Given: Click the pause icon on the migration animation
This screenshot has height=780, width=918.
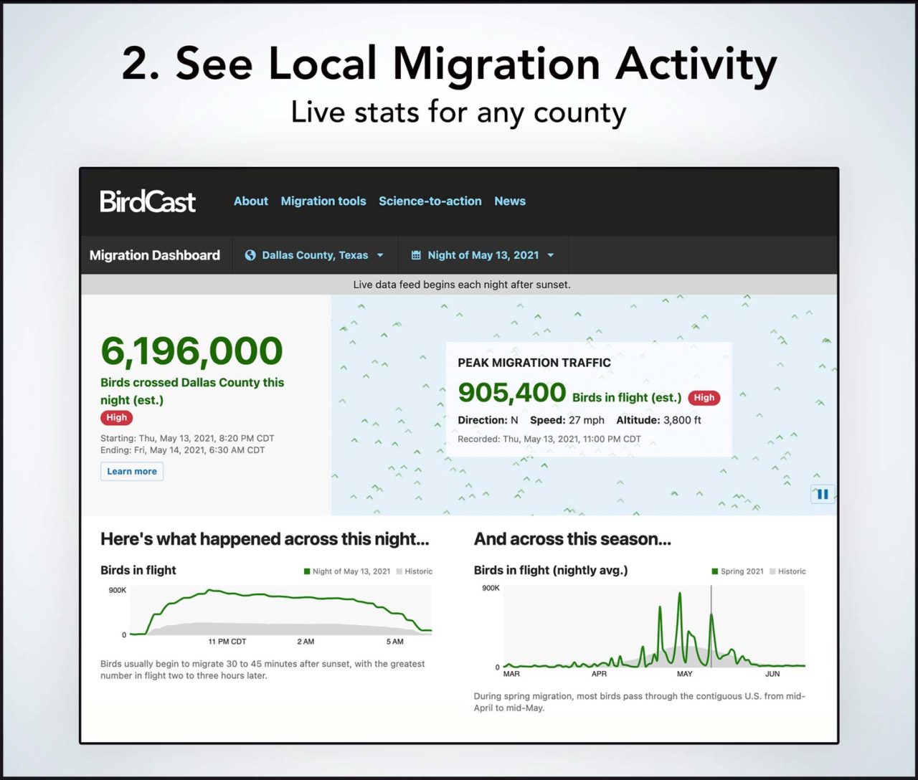Looking at the screenshot, I should click(x=823, y=493).
